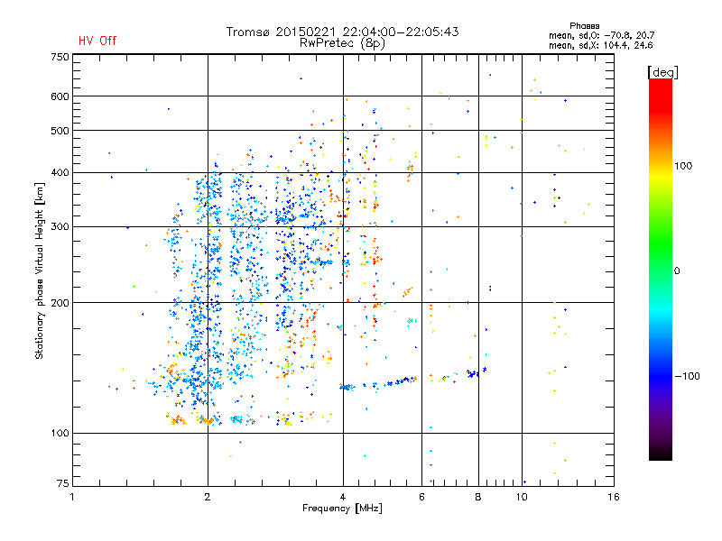Click the x-axis tick label '2'
The height and width of the screenshot is (541, 722).
point(208,497)
